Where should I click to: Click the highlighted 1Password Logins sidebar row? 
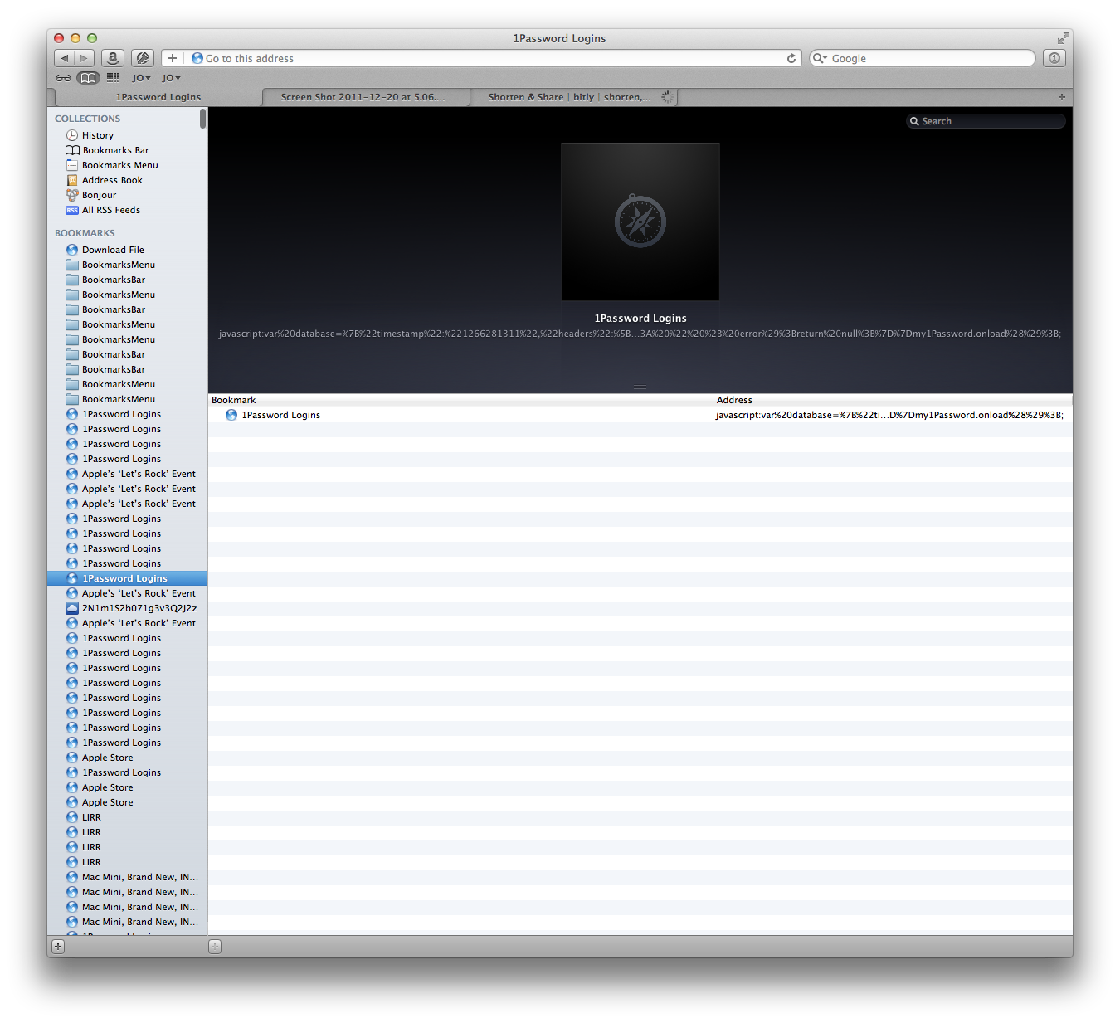coord(128,578)
